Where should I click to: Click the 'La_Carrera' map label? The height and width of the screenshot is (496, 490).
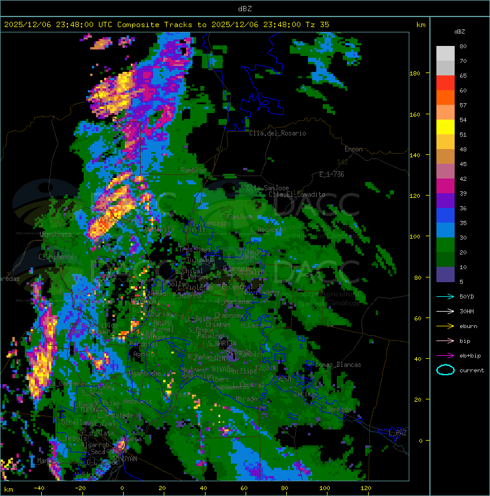[67, 383]
